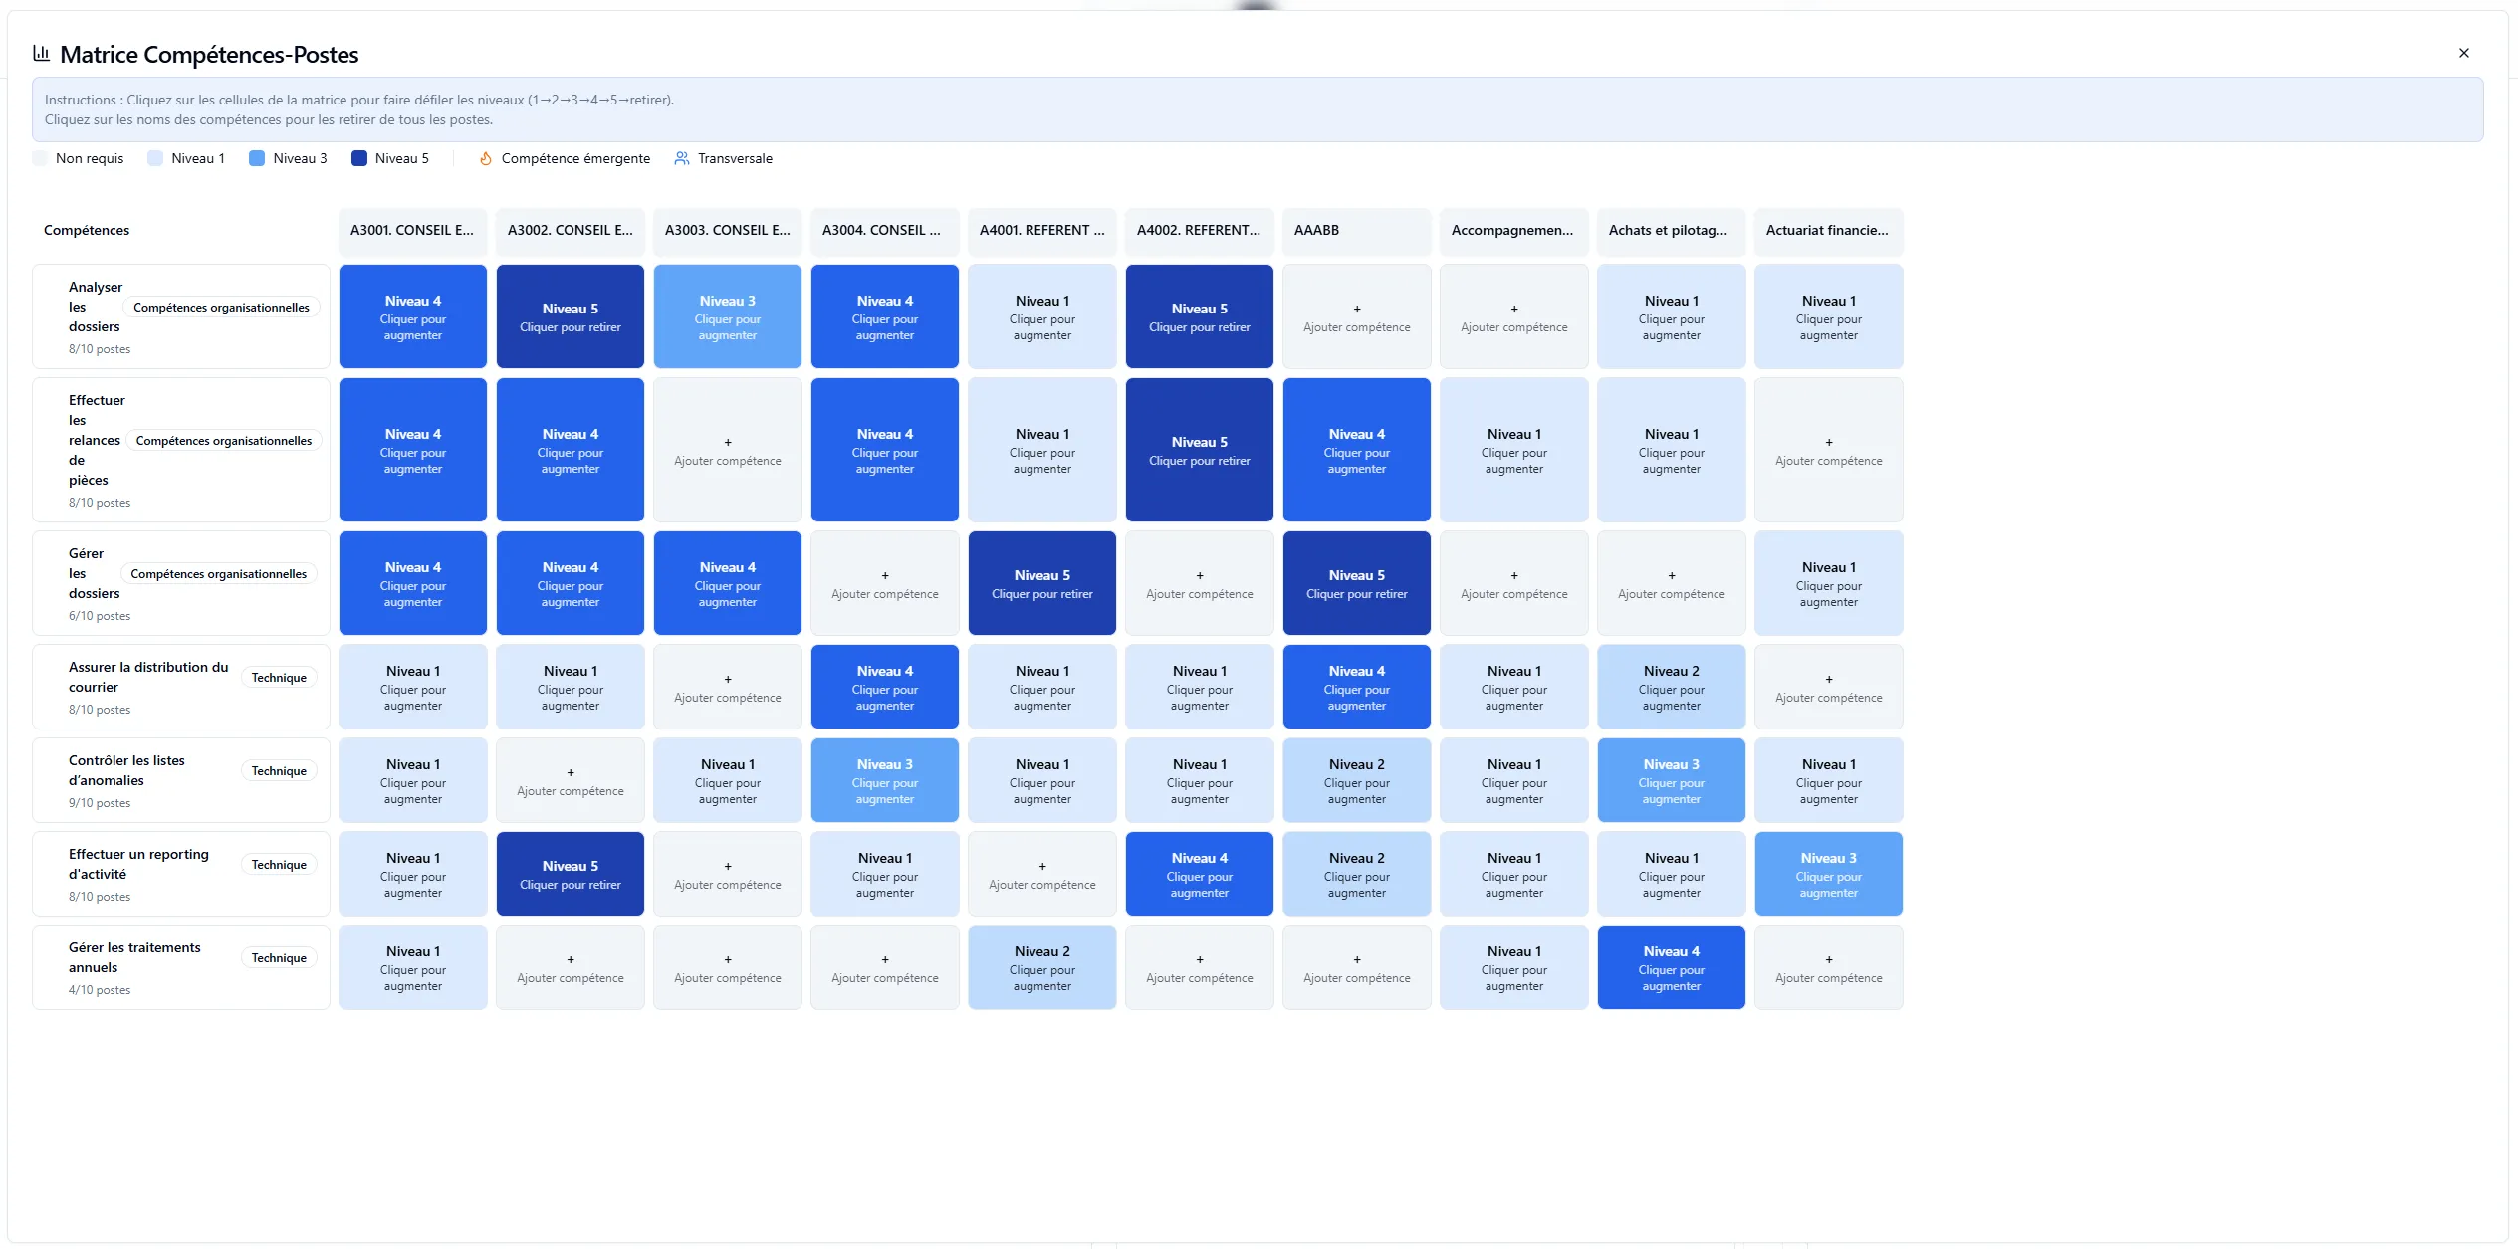
Task: Select the A3001. CONSEIL column header
Action: click(x=412, y=230)
